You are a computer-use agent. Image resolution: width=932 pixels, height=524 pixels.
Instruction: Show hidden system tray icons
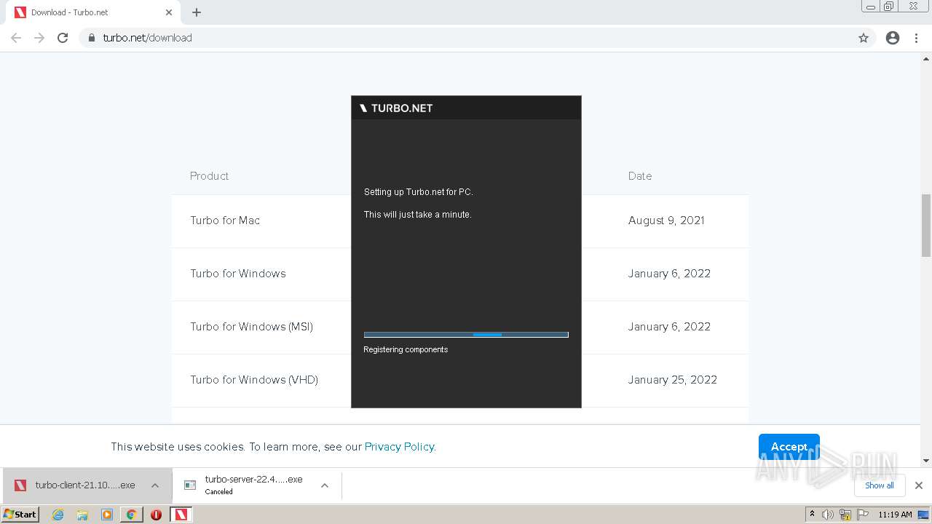pyautogui.click(x=813, y=515)
